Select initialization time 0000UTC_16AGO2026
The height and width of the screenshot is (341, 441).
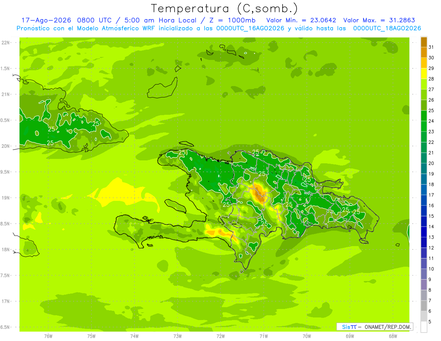250,28
